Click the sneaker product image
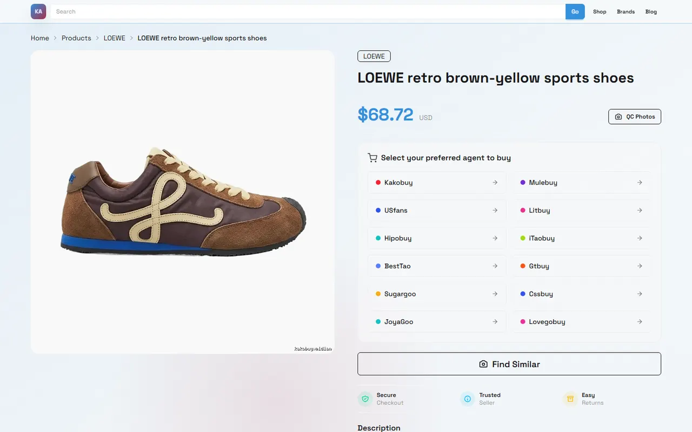This screenshot has width=692, height=432. point(183,202)
